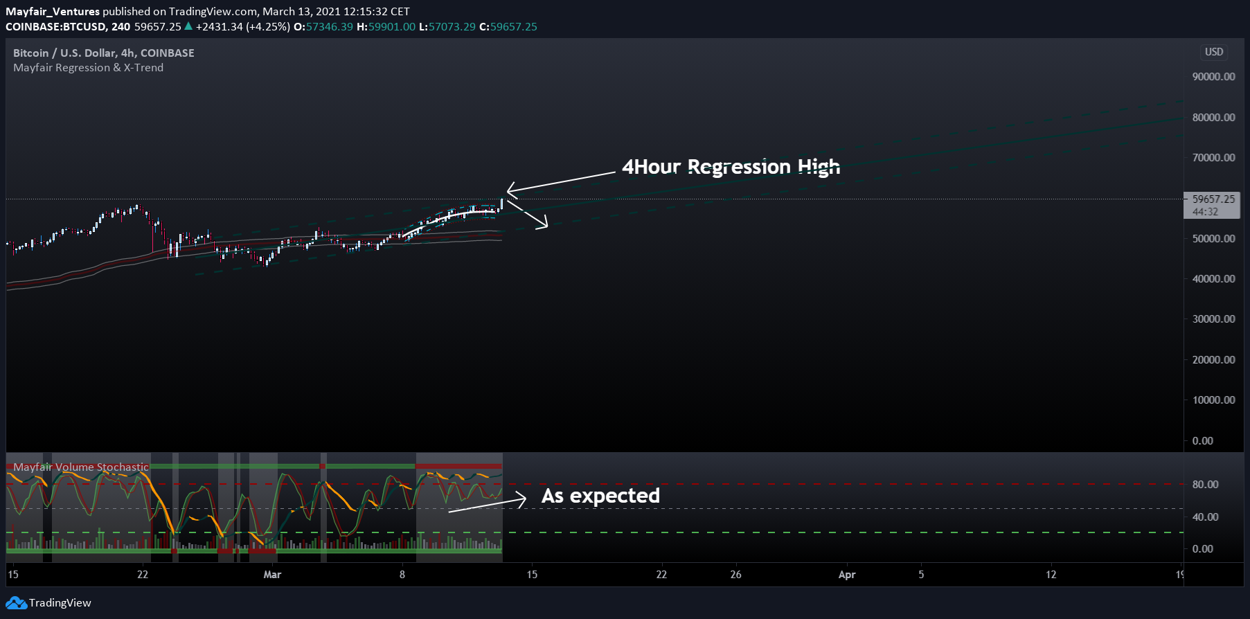Screen dimensions: 1250x619
Task: Click the Apr date label on time axis
Action: tap(847, 575)
